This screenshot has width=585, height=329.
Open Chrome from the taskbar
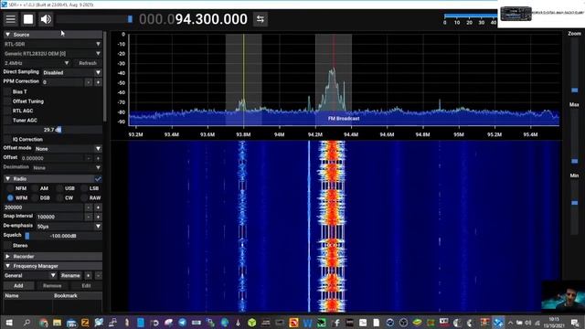point(43,323)
